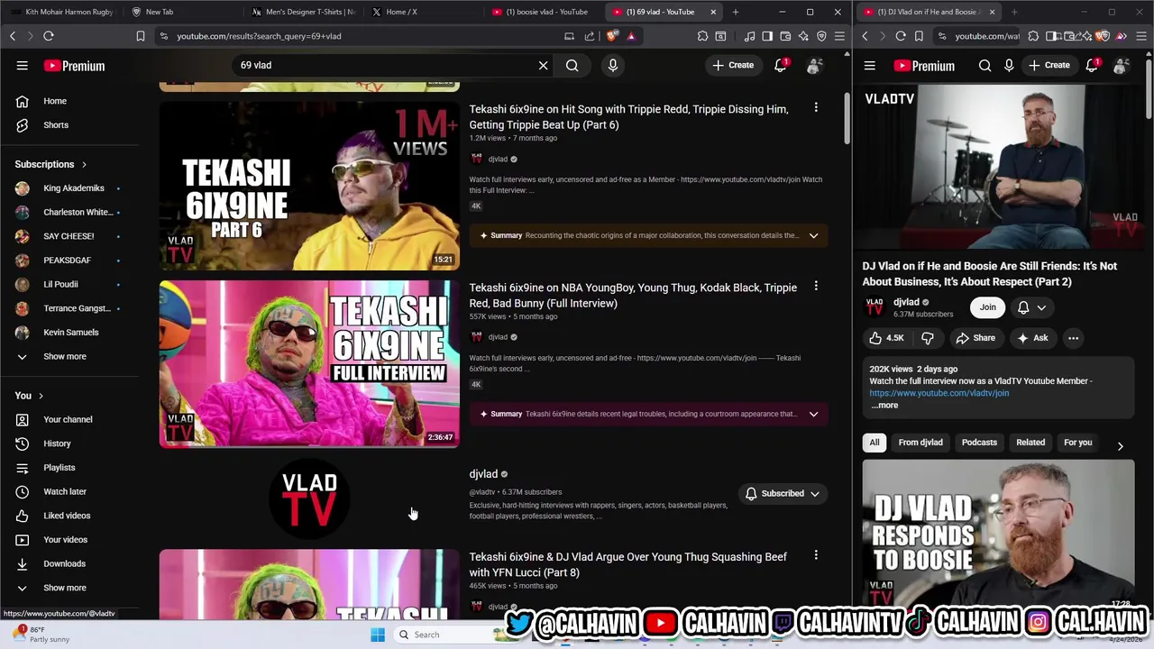1154x649 pixels.
Task: Switch to boosie vlad YouTube browser tab
Action: coord(539,12)
